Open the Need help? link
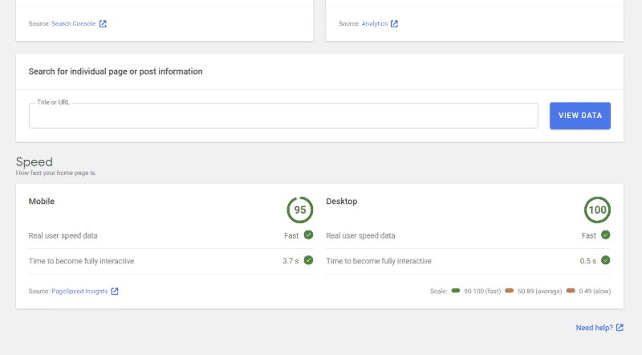642x355 pixels. coord(594,328)
